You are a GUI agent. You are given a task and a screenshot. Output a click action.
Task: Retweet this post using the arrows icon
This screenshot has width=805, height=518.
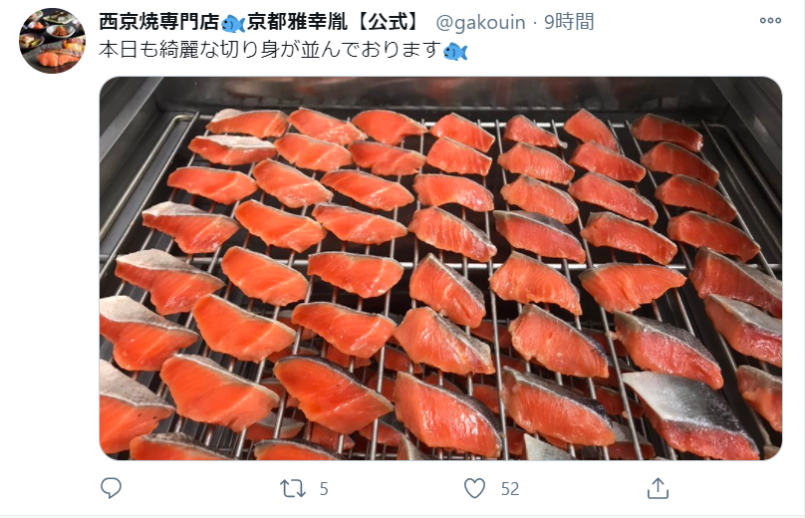click(x=293, y=488)
